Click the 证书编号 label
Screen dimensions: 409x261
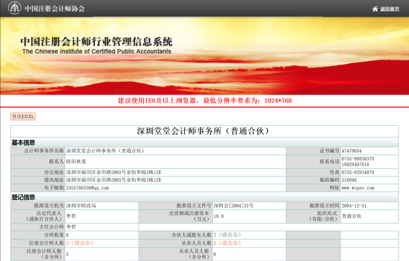pos(329,151)
